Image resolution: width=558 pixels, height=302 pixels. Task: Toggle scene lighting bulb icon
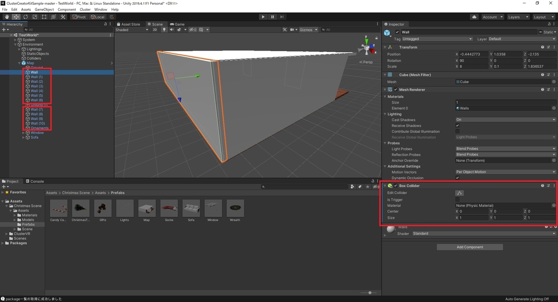pos(164,30)
